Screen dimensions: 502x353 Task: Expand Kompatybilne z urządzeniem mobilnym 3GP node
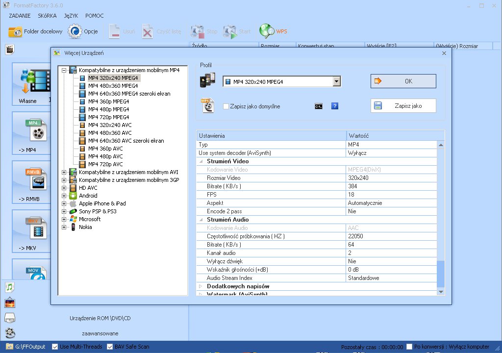tap(64, 180)
